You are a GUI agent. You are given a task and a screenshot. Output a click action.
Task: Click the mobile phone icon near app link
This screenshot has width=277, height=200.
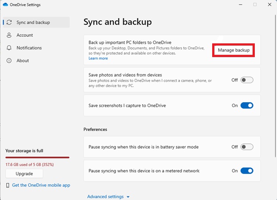tap(8, 185)
